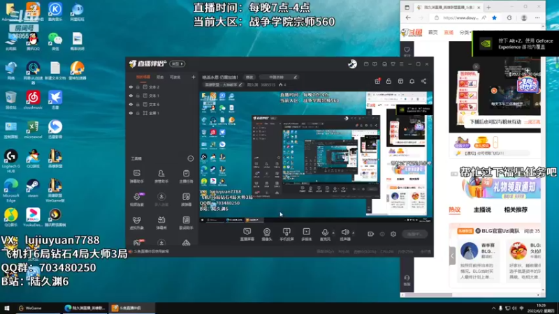Expand microphone options arrow
559x314 pixels.
333,233
